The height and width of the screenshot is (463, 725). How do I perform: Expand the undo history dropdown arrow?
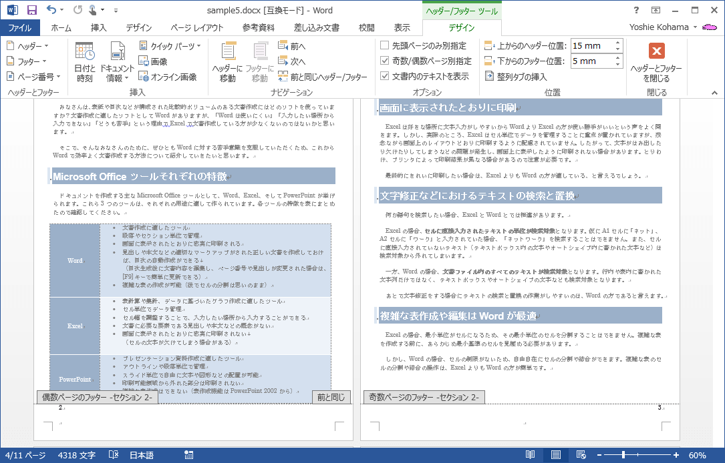[x=62, y=10]
